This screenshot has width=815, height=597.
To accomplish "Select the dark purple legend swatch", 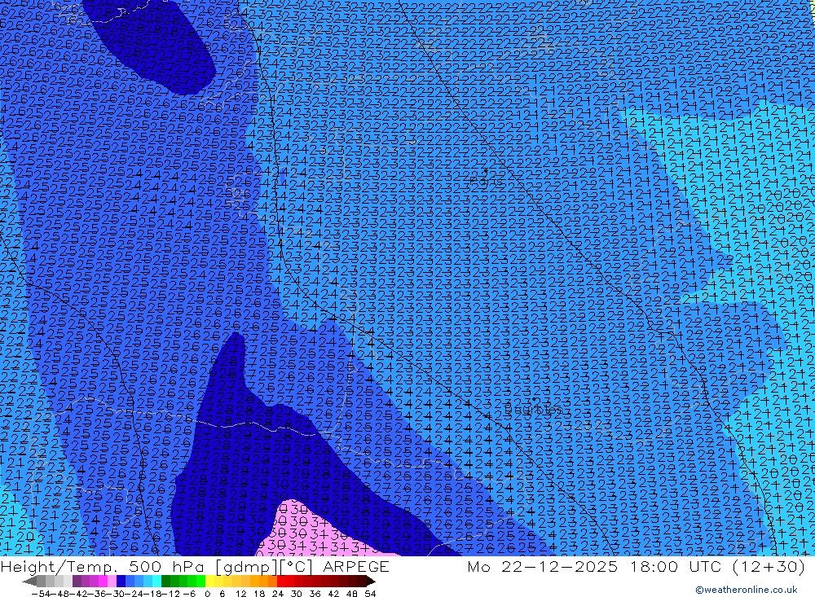I will pos(76,582).
